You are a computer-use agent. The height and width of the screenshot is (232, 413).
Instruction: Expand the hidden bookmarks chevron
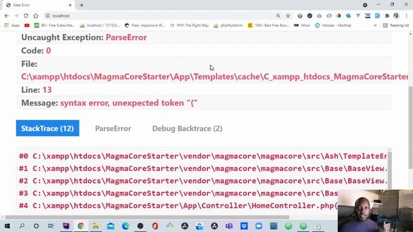click(x=376, y=26)
